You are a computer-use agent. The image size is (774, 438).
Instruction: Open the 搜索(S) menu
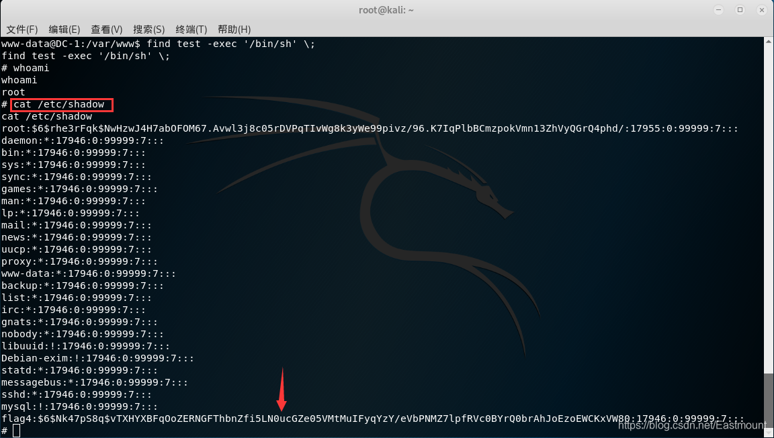point(149,30)
